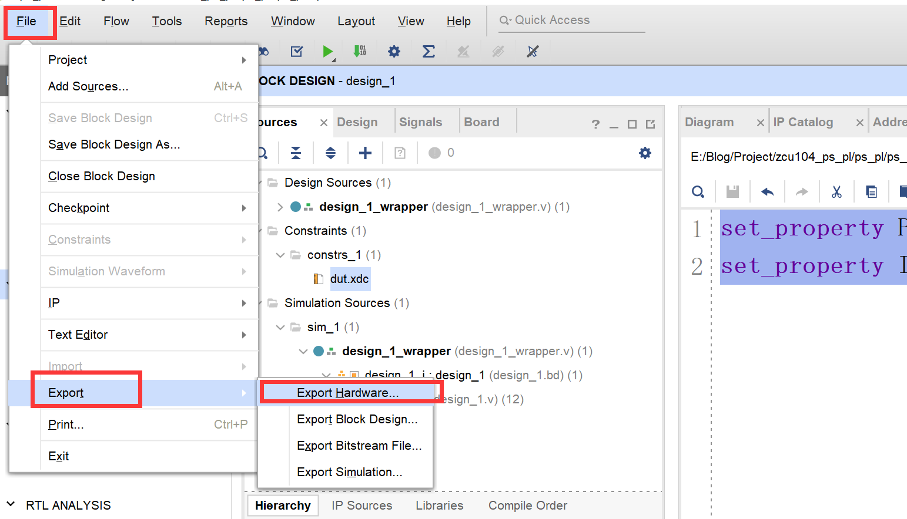Open the Project submenu
This screenshot has height=519, width=907.
tap(149, 60)
